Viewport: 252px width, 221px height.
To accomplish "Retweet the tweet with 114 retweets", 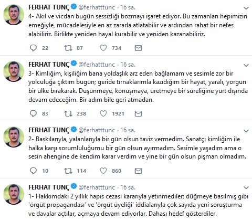I will click(68, 171).
